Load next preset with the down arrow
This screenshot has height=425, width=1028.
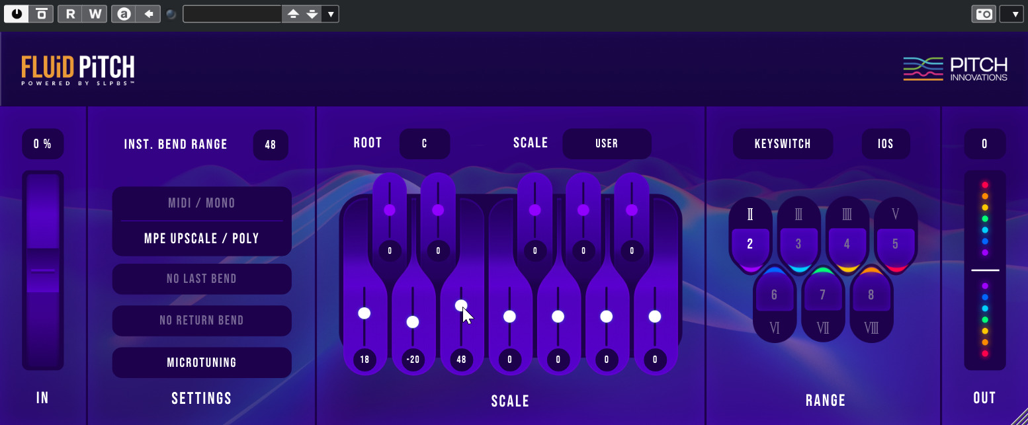click(x=312, y=14)
